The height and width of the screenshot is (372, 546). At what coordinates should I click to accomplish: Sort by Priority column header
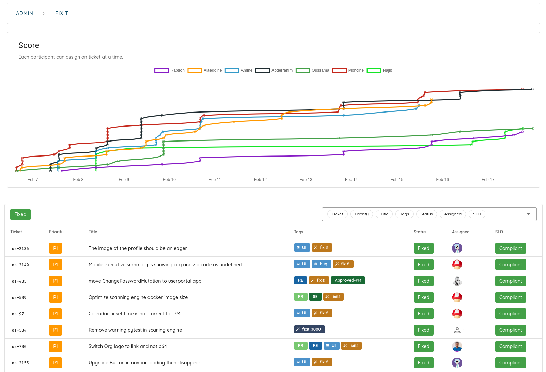[56, 232]
